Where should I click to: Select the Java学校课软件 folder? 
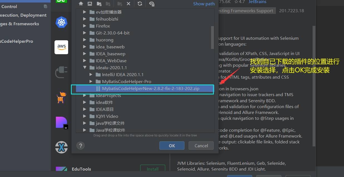pos(111,130)
